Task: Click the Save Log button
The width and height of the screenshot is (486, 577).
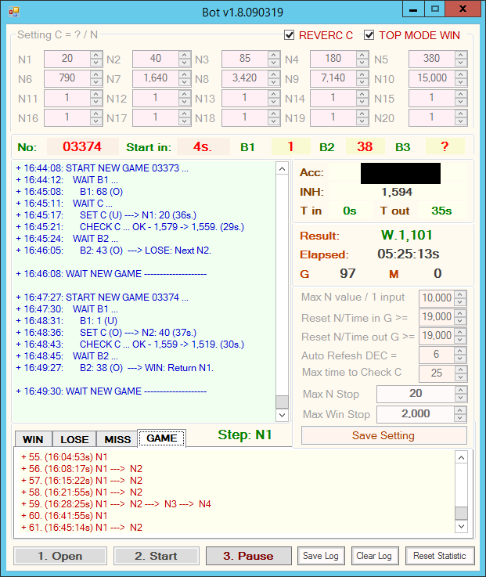Action: 321,556
